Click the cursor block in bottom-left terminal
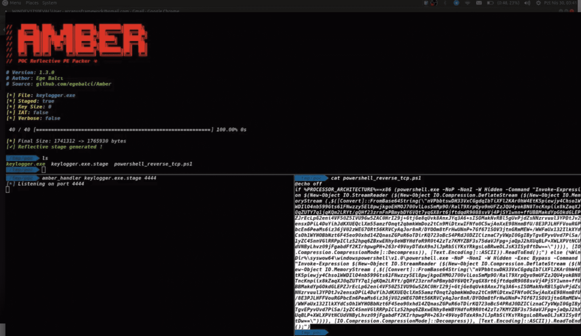 (8, 189)
